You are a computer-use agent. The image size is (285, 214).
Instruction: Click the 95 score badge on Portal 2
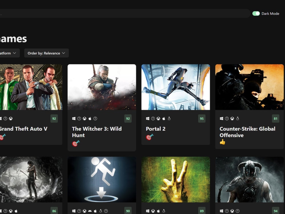[202, 119]
